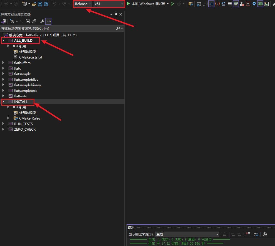
Task: Select the flatsamplebinary project
Action: click(x=27, y=85)
